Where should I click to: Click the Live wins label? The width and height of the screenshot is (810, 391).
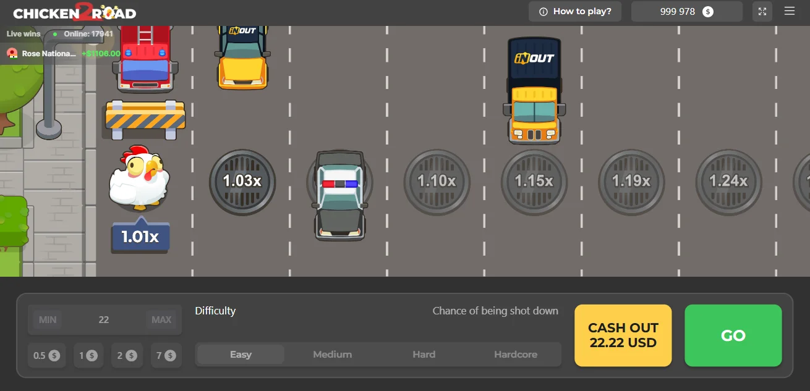tap(23, 34)
